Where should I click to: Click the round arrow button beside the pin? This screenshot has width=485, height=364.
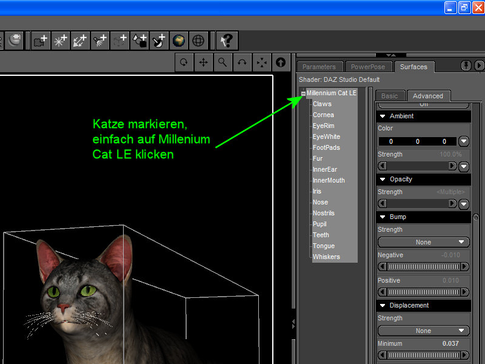click(479, 66)
